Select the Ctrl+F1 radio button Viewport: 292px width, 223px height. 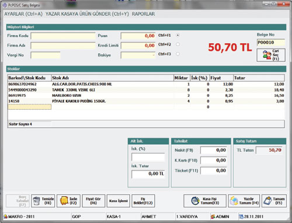click(178, 35)
